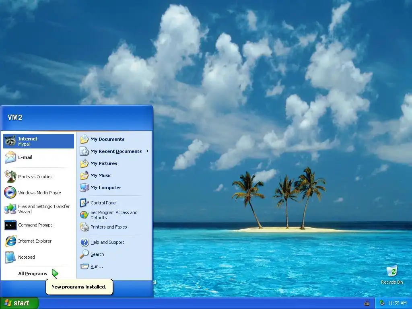Click the Recycle Bin label text

tap(392, 282)
